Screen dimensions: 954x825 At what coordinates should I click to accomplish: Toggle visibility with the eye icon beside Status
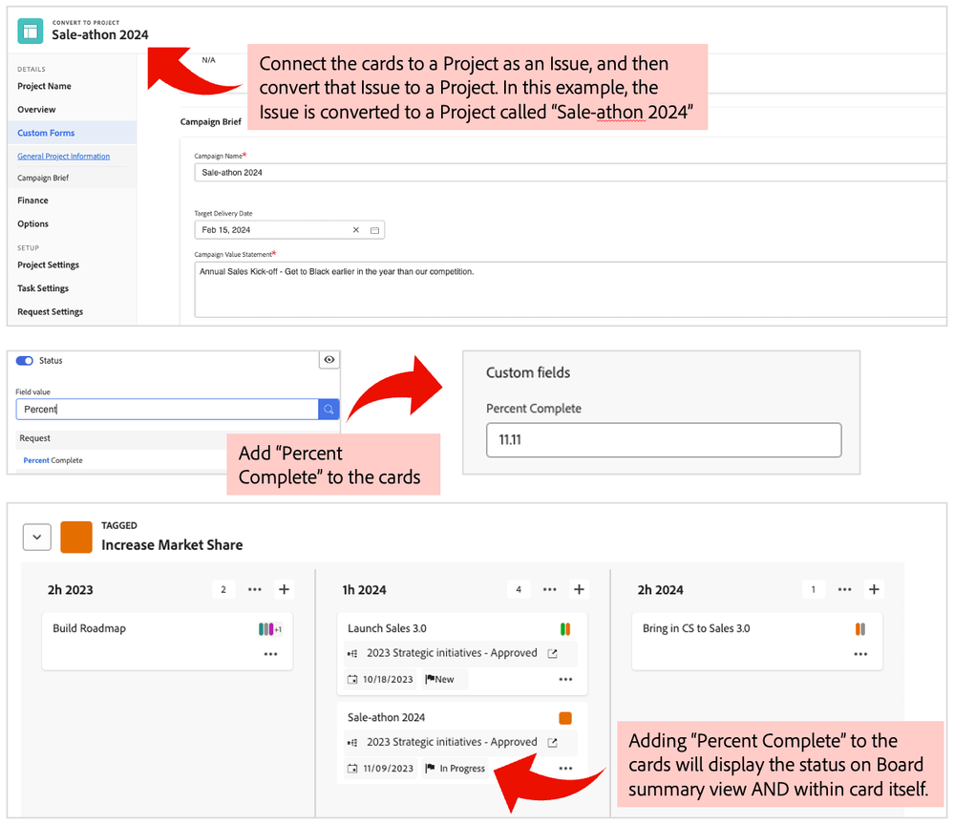coord(329,360)
